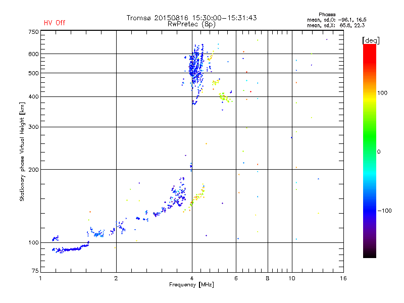Click the 'Stationary phase Virtual Height [km]' axis label
This screenshot has width=404, height=303.
tap(22, 151)
